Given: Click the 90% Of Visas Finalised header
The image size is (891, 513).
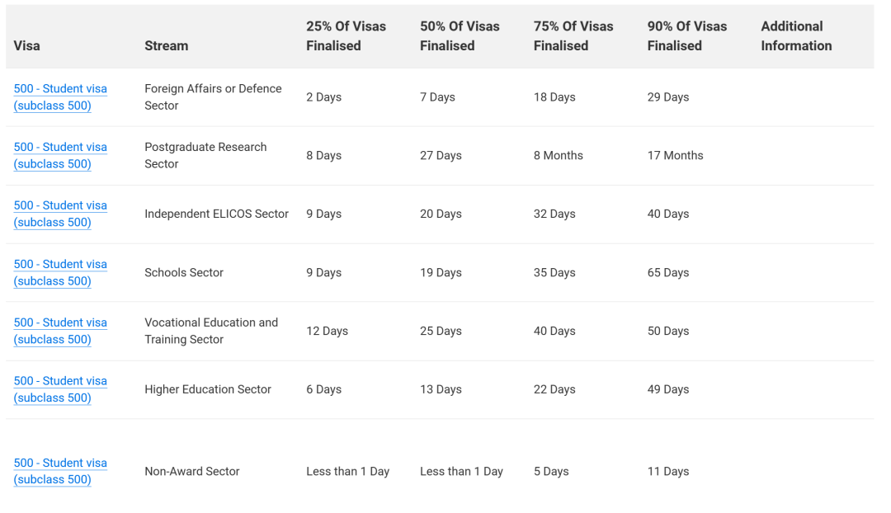Looking at the screenshot, I should pyautogui.click(x=687, y=36).
